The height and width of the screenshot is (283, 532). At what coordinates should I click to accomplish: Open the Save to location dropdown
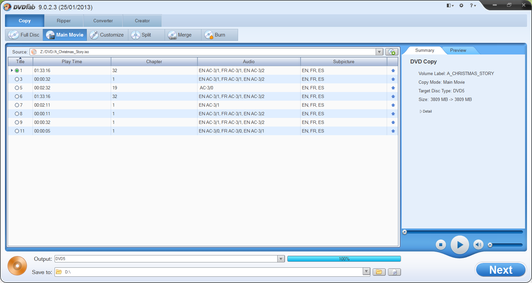pos(366,272)
